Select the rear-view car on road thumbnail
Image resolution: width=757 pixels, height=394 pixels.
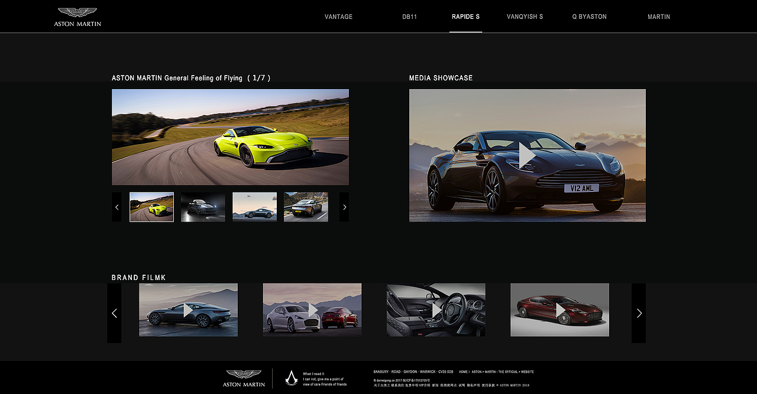coord(306,207)
